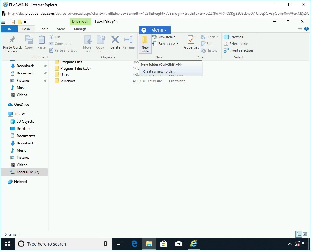Pin the ribbon using the pin icon
Screen dimensions: 311x251
click(x=300, y=29)
